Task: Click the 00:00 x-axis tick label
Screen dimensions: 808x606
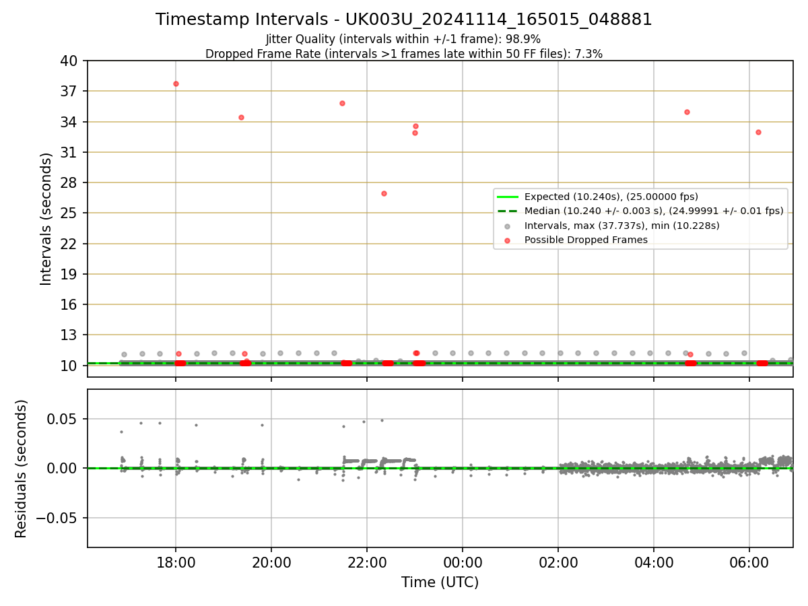Action: [463, 564]
